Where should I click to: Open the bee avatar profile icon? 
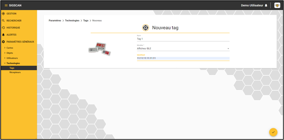pos(277,5)
